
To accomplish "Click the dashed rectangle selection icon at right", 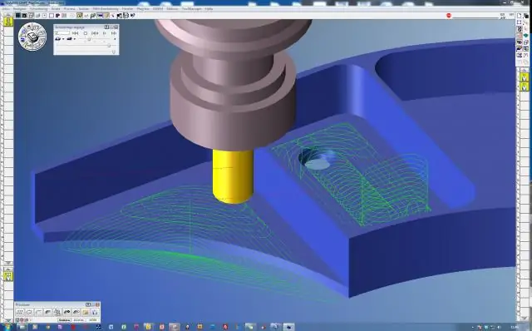I will click(519, 22).
